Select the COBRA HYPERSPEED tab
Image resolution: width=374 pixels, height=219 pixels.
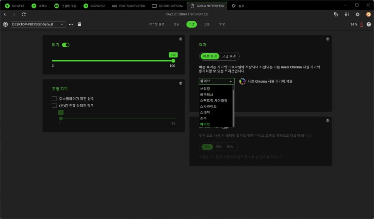[x=207, y=6]
